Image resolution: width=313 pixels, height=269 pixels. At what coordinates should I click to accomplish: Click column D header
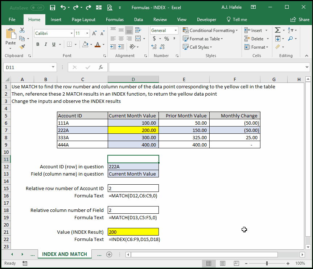click(133, 79)
